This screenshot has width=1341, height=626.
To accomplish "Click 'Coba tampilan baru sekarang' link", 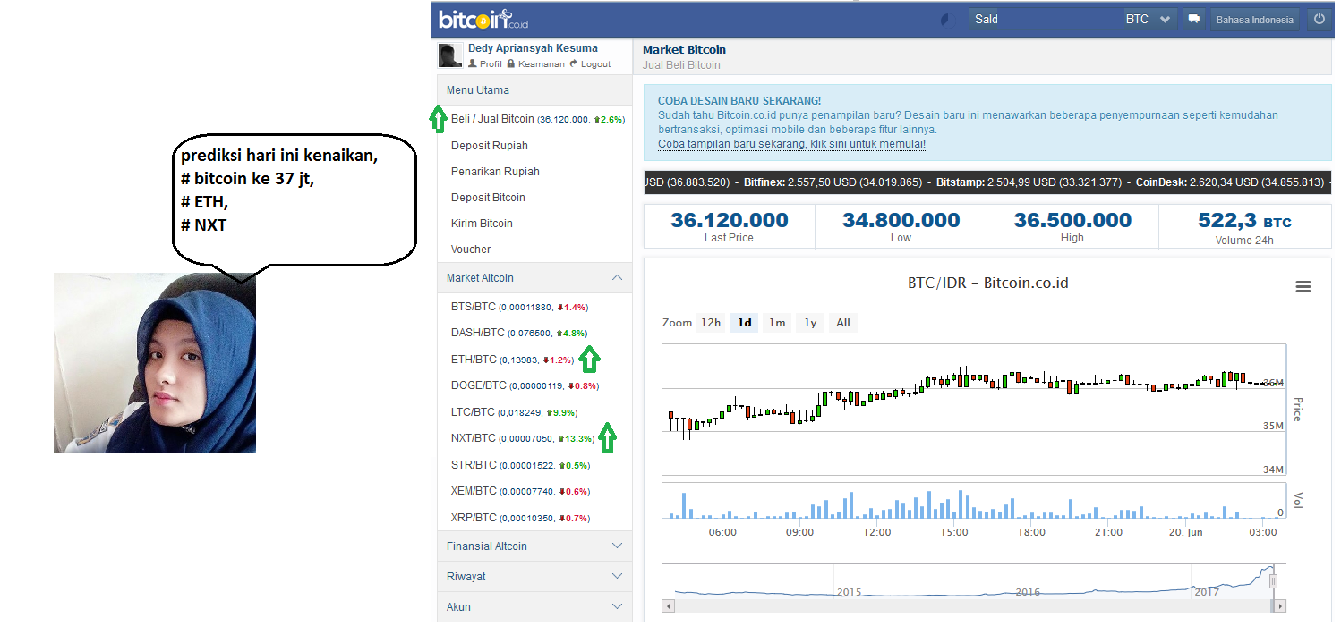I will point(791,144).
